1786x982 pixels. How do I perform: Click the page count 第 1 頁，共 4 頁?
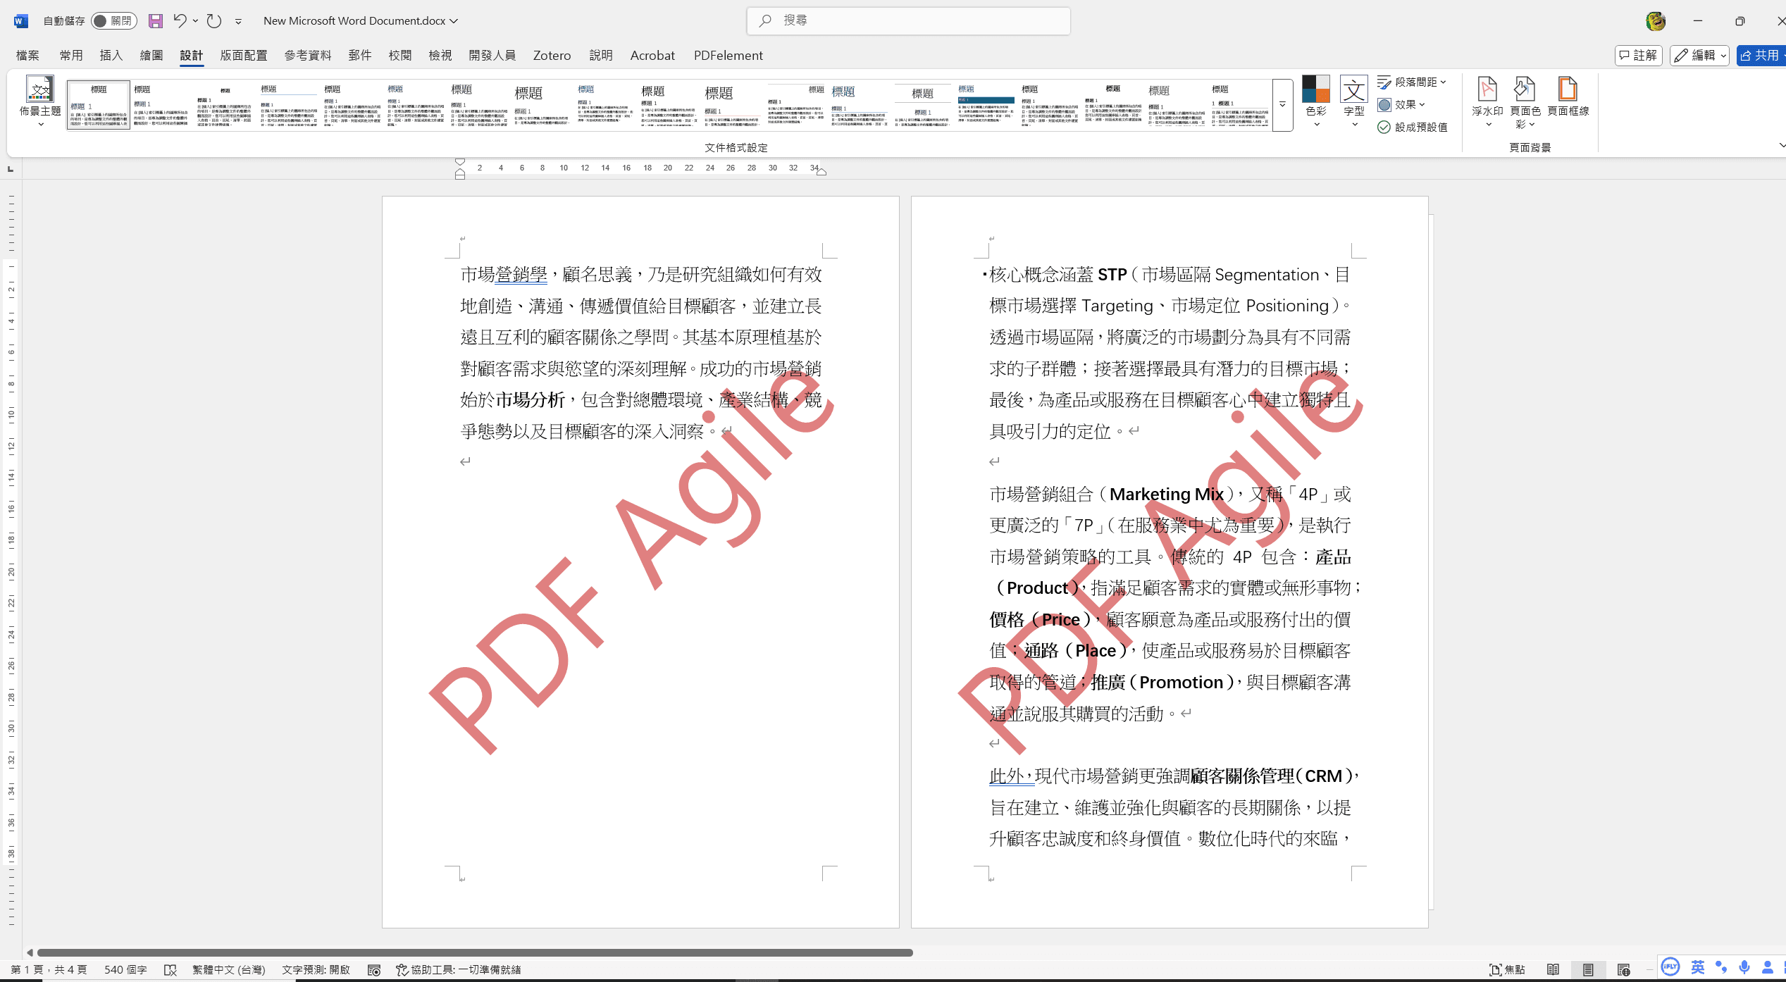pyautogui.click(x=49, y=969)
